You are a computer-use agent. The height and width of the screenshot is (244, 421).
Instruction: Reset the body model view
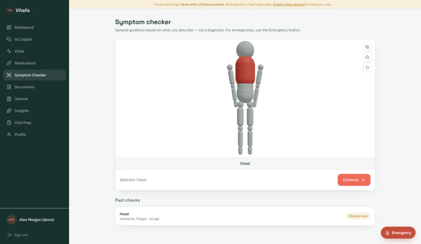(x=367, y=68)
